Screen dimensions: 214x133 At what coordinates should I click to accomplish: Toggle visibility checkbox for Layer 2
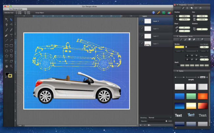[142, 36]
